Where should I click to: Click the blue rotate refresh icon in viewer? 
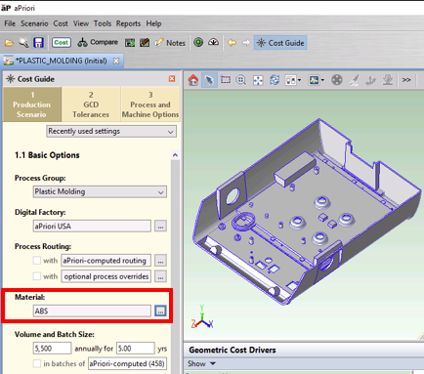(x=275, y=80)
